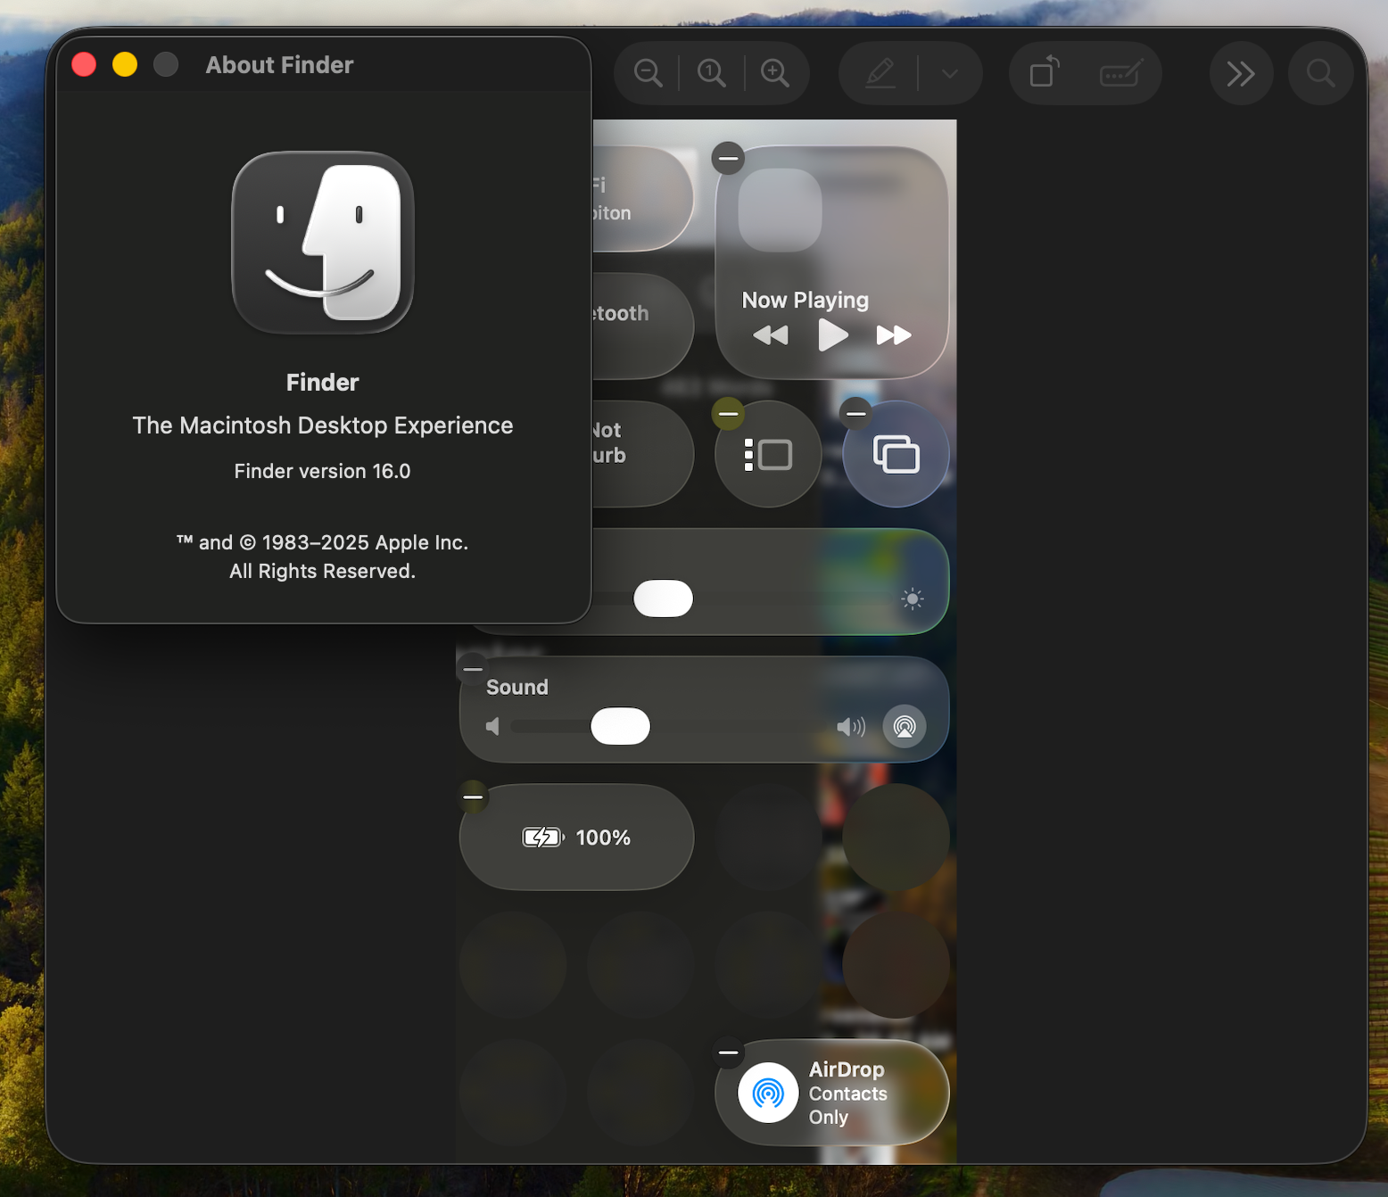The width and height of the screenshot is (1388, 1197).
Task: Open the markup pen dropdown chevron
Action: pyautogui.click(x=950, y=73)
